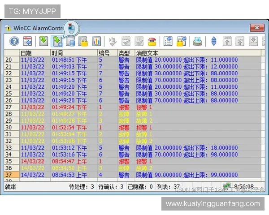Viewport: 269px width, 215px height.
Task: Click the connection status icon in status bar
Action: (227, 186)
